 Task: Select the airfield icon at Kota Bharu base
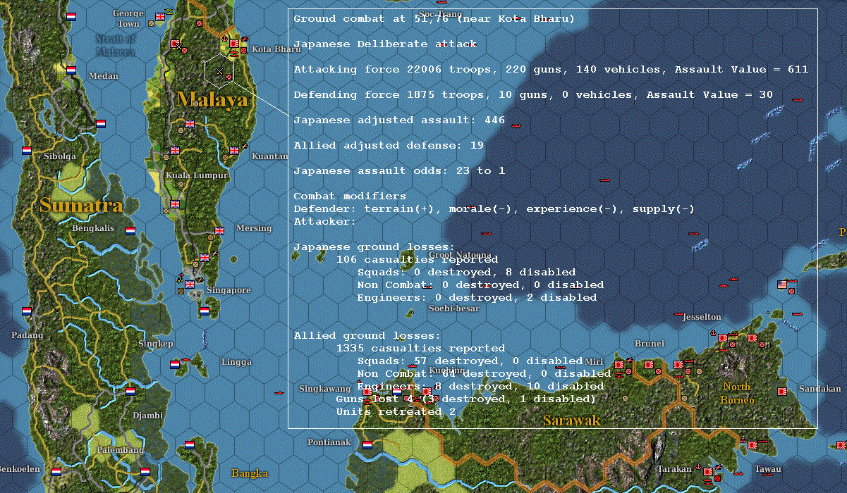coord(244,39)
